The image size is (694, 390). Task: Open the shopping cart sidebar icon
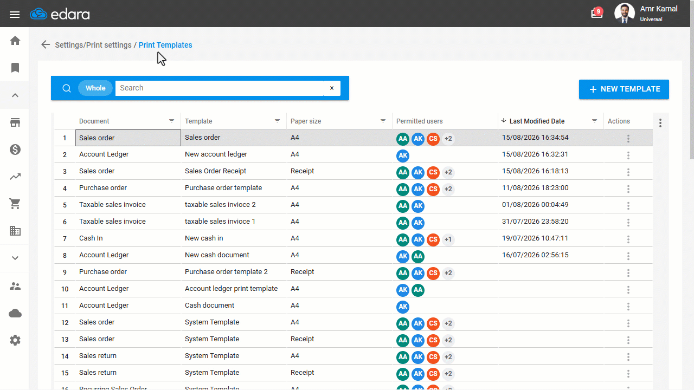tap(15, 204)
